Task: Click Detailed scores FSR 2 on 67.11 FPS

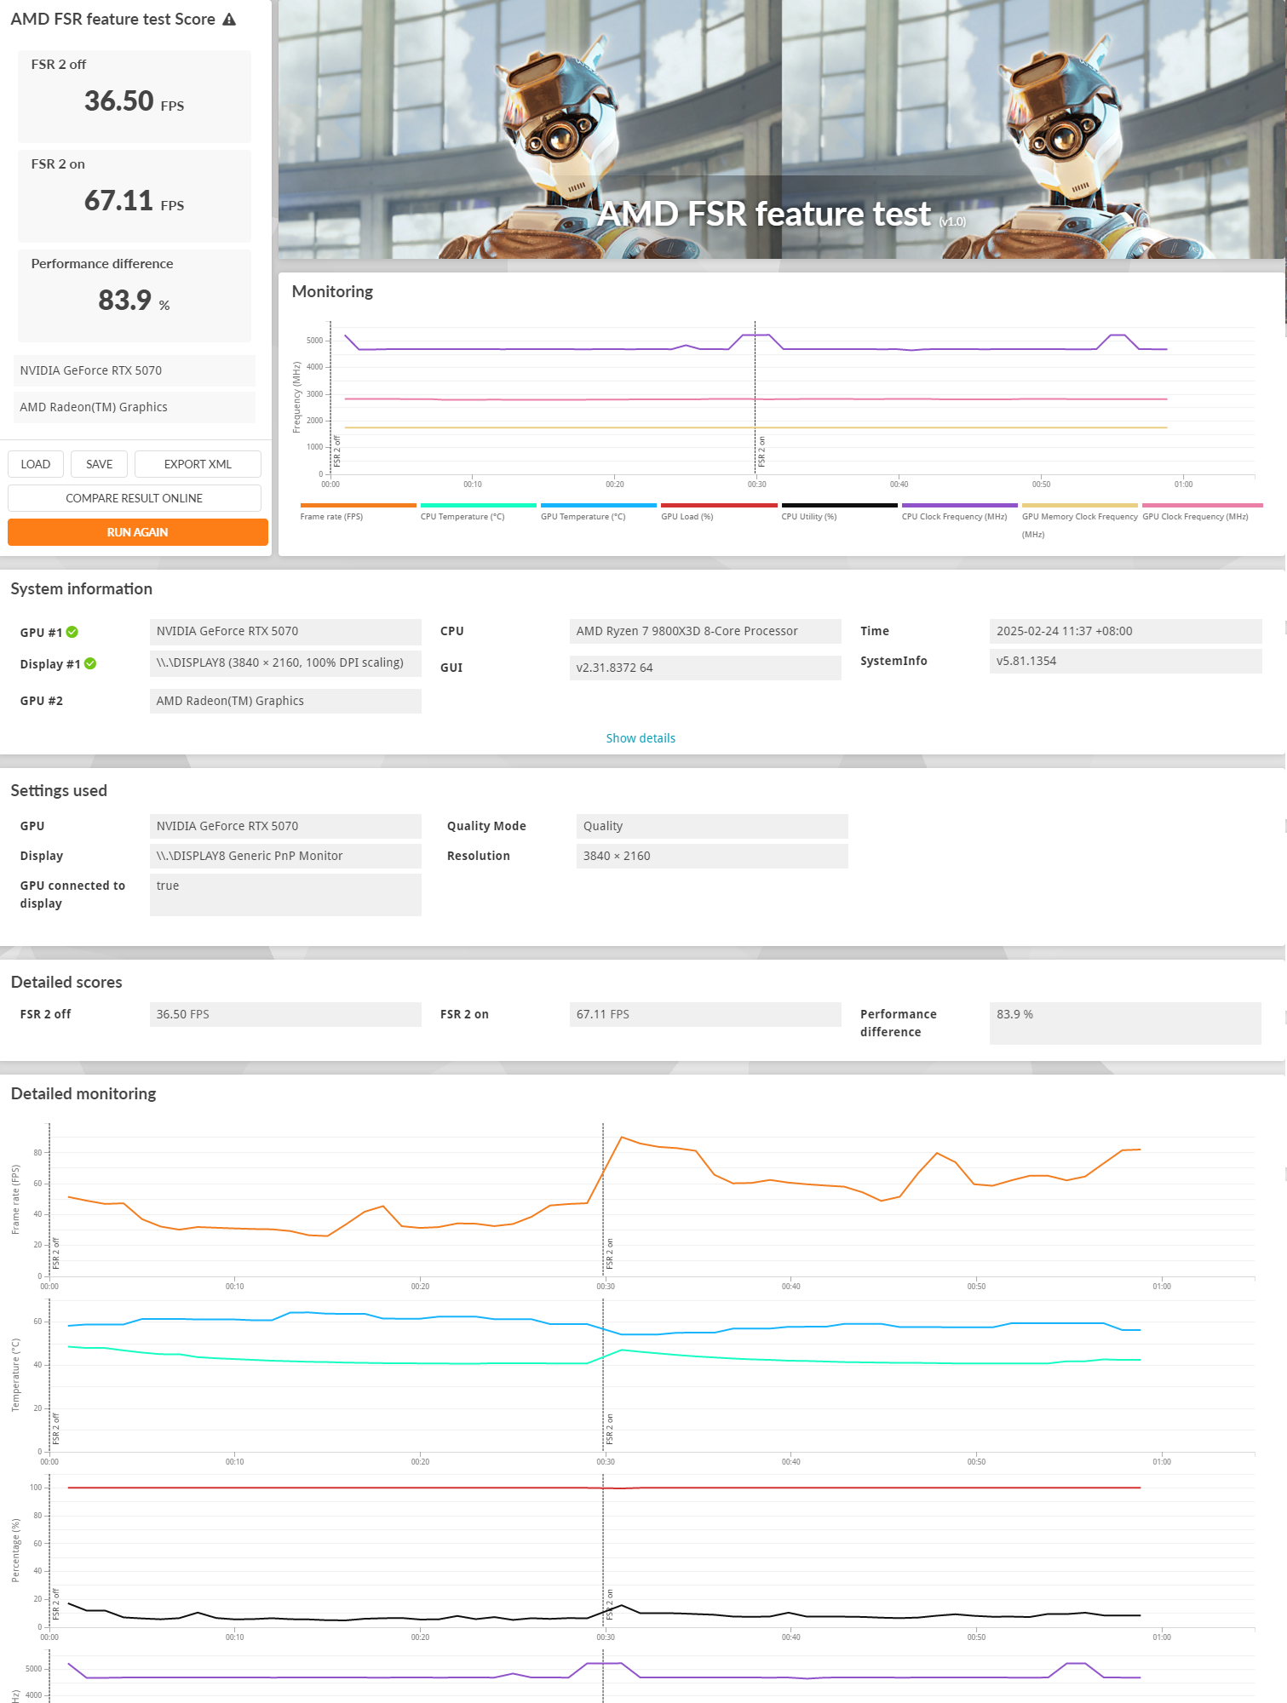Action: tap(705, 1014)
